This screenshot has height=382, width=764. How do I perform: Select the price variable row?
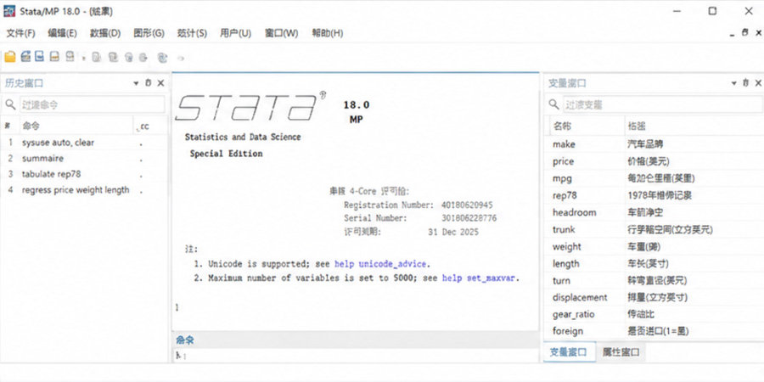click(x=654, y=161)
